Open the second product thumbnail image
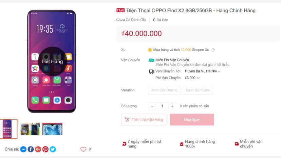This screenshot has height=158, width=281. tap(30, 129)
